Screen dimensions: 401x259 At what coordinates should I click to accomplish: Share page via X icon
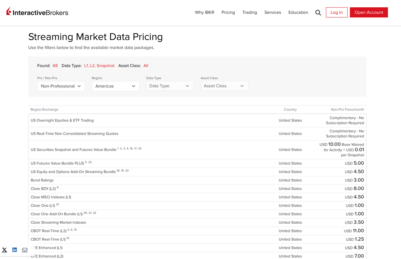click(5, 250)
